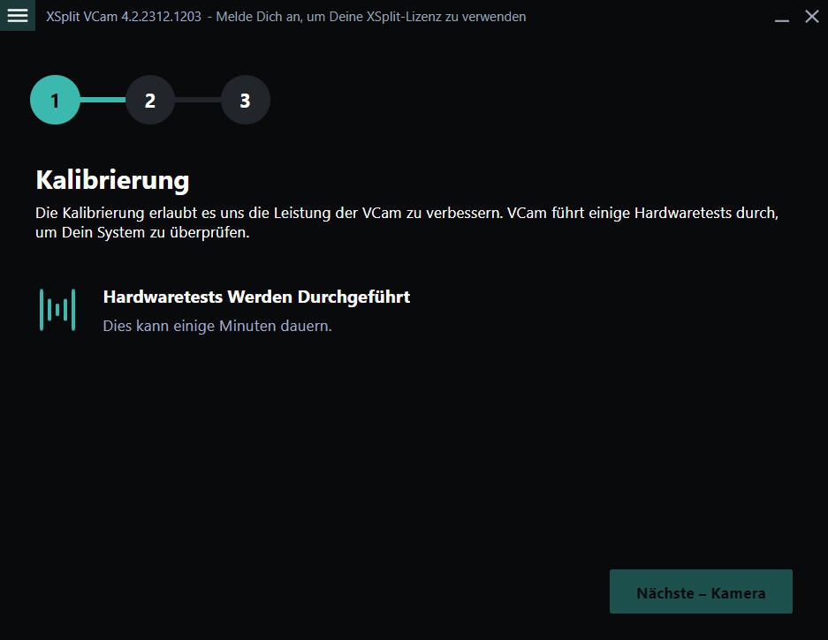Click "Hardwaretests Werden Durchgeführt" status title
This screenshot has width=828, height=640.
256,297
